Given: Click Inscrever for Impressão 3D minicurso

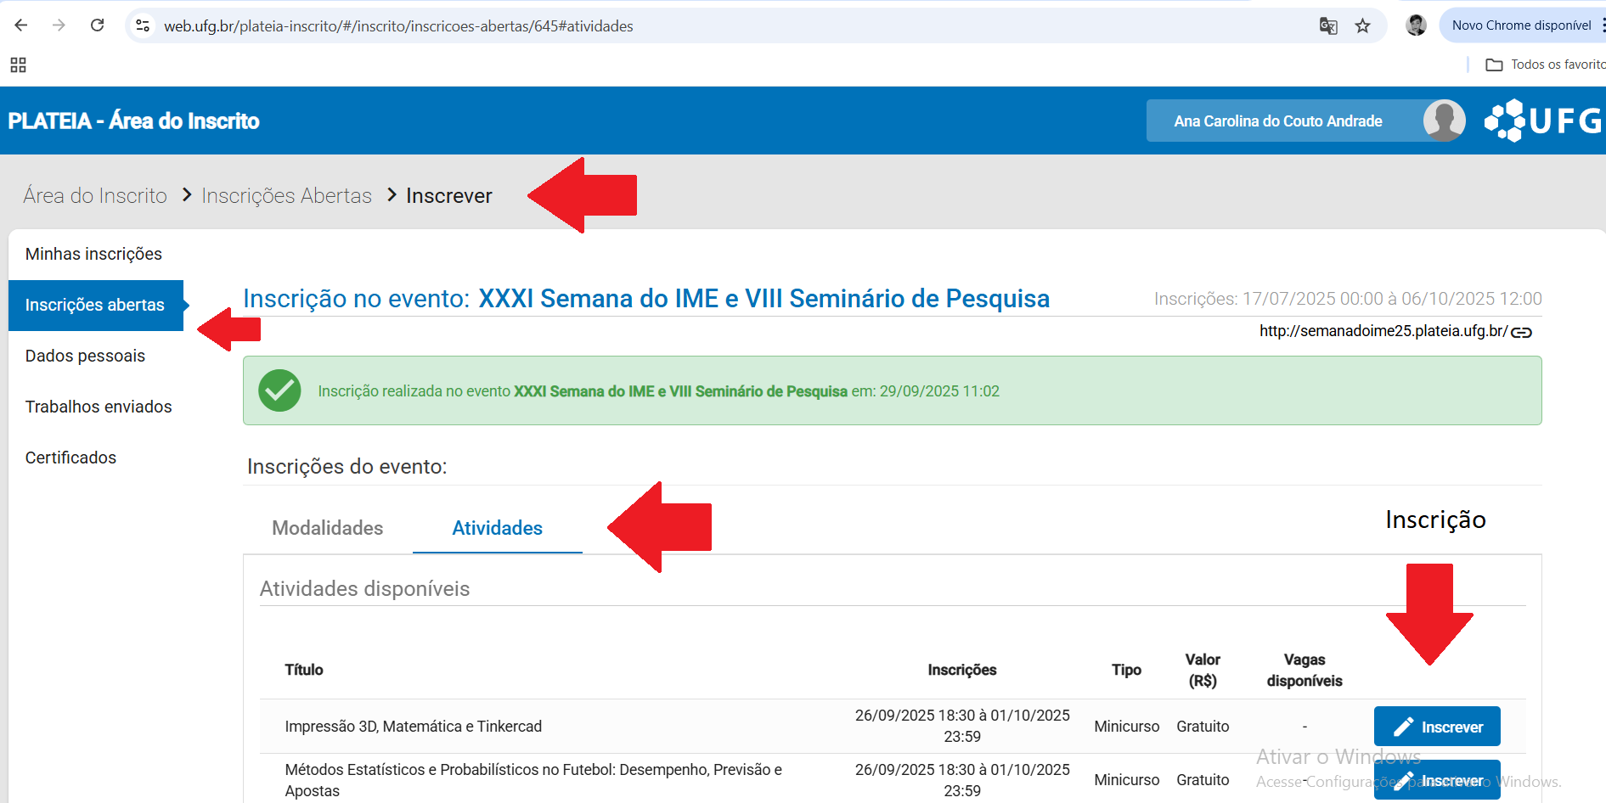Looking at the screenshot, I should point(1437,727).
